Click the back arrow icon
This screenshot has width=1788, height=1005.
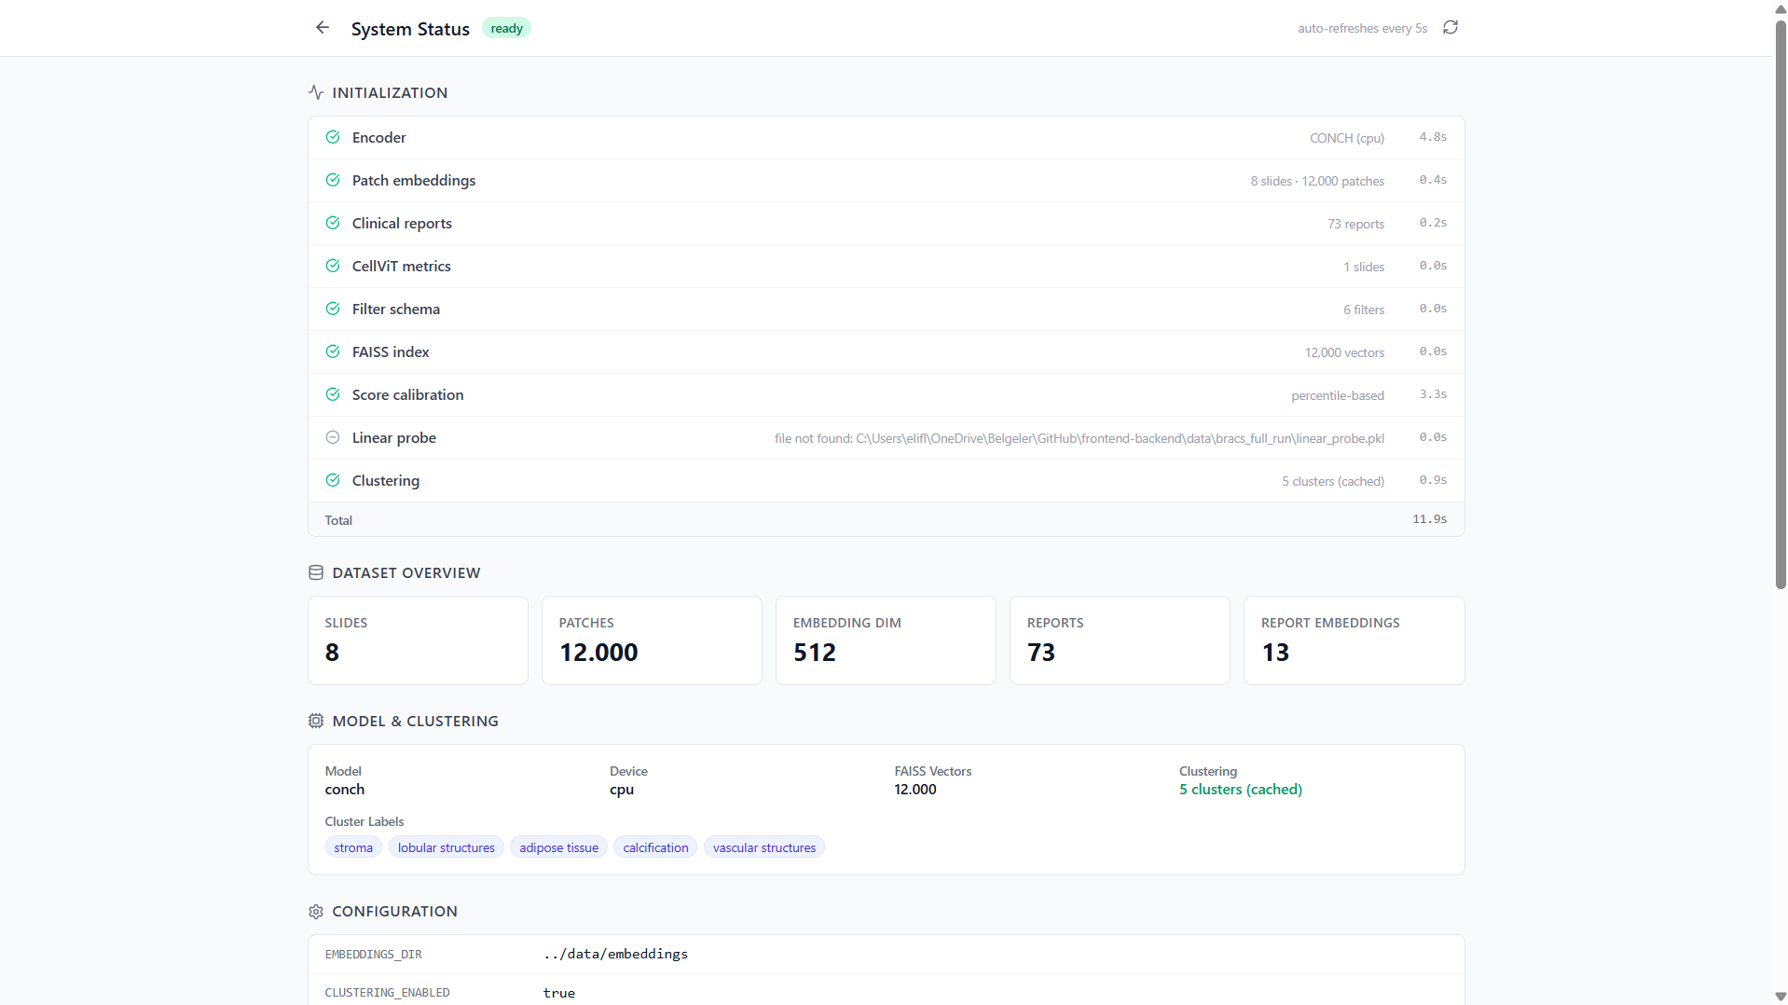tap(323, 28)
